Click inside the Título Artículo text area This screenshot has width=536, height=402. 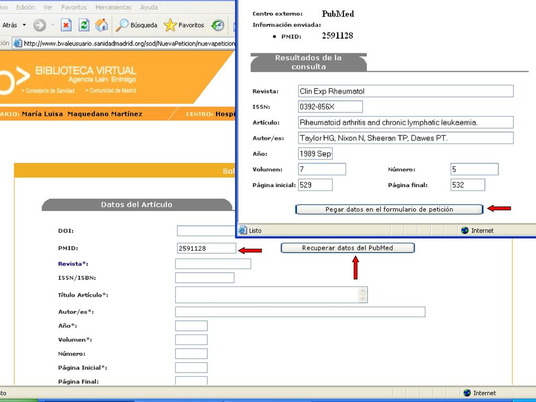pos(266,295)
